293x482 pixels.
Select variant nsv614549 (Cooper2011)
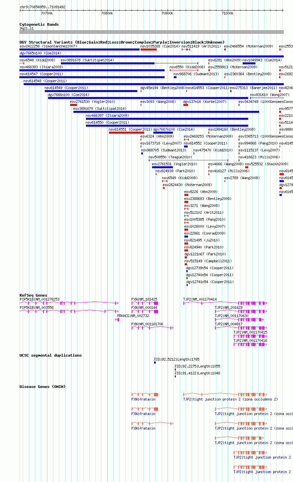click(x=67, y=88)
